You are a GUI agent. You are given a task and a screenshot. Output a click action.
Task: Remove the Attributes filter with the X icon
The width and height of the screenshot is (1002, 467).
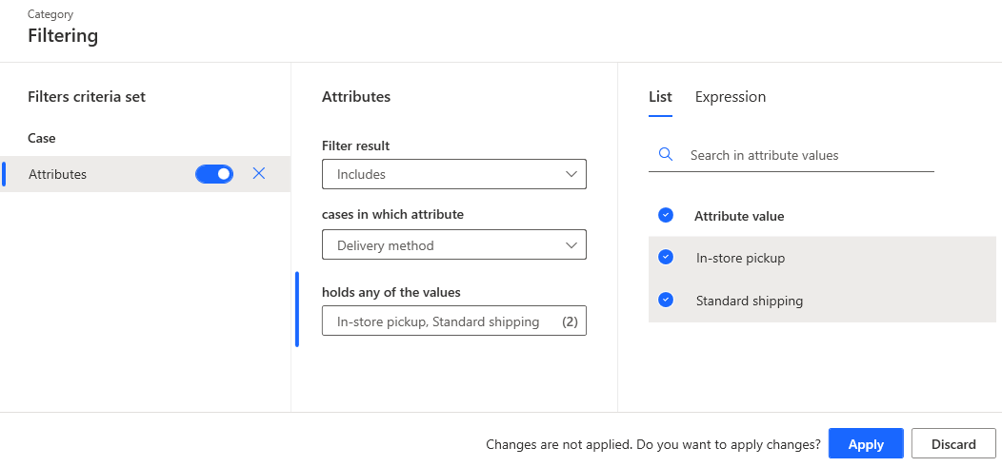click(258, 174)
